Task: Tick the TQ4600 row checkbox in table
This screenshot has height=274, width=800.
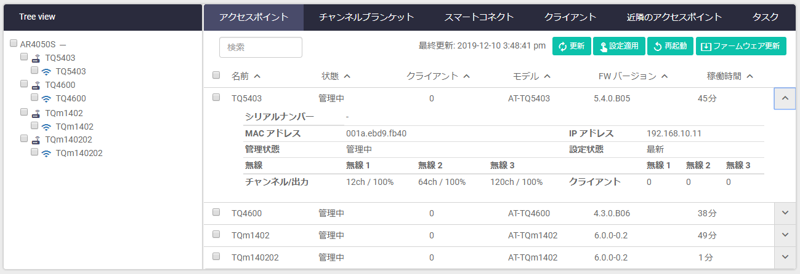Action: (x=216, y=212)
